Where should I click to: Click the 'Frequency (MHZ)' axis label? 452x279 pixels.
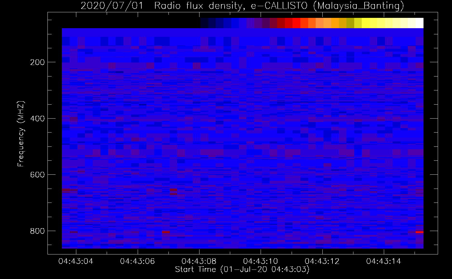tap(21, 134)
